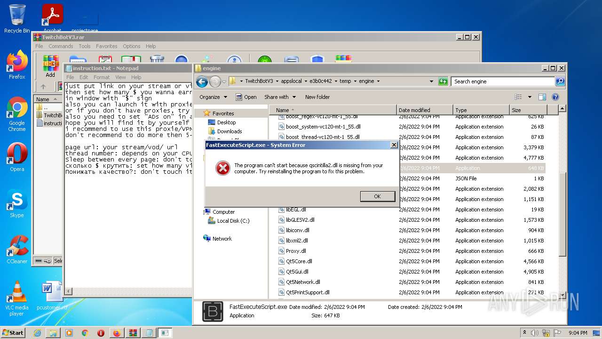602x339 pixels.
Task: Expand the breadcrumb arrow after appslocal
Action: pyautogui.click(x=306, y=81)
